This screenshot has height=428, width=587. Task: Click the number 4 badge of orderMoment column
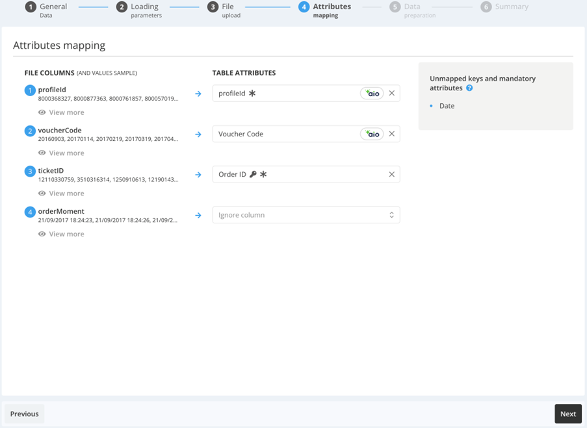pyautogui.click(x=30, y=212)
